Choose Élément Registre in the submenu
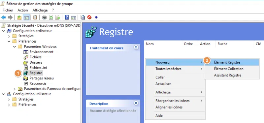 pyautogui.click(x=232, y=62)
